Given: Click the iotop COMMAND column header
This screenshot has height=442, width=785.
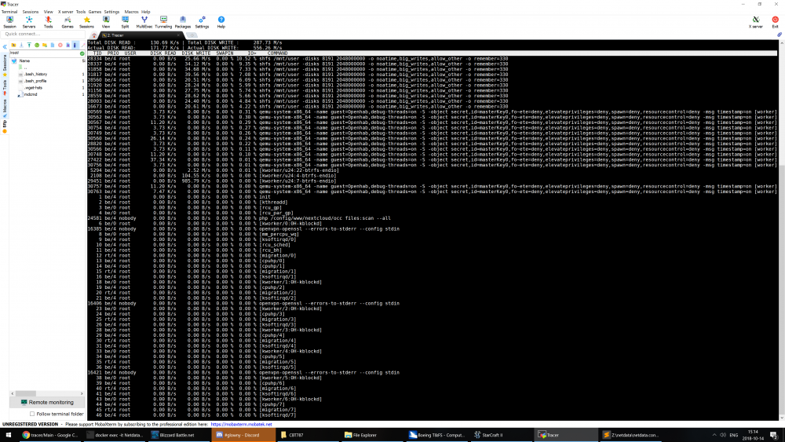Looking at the screenshot, I should click(277, 53).
